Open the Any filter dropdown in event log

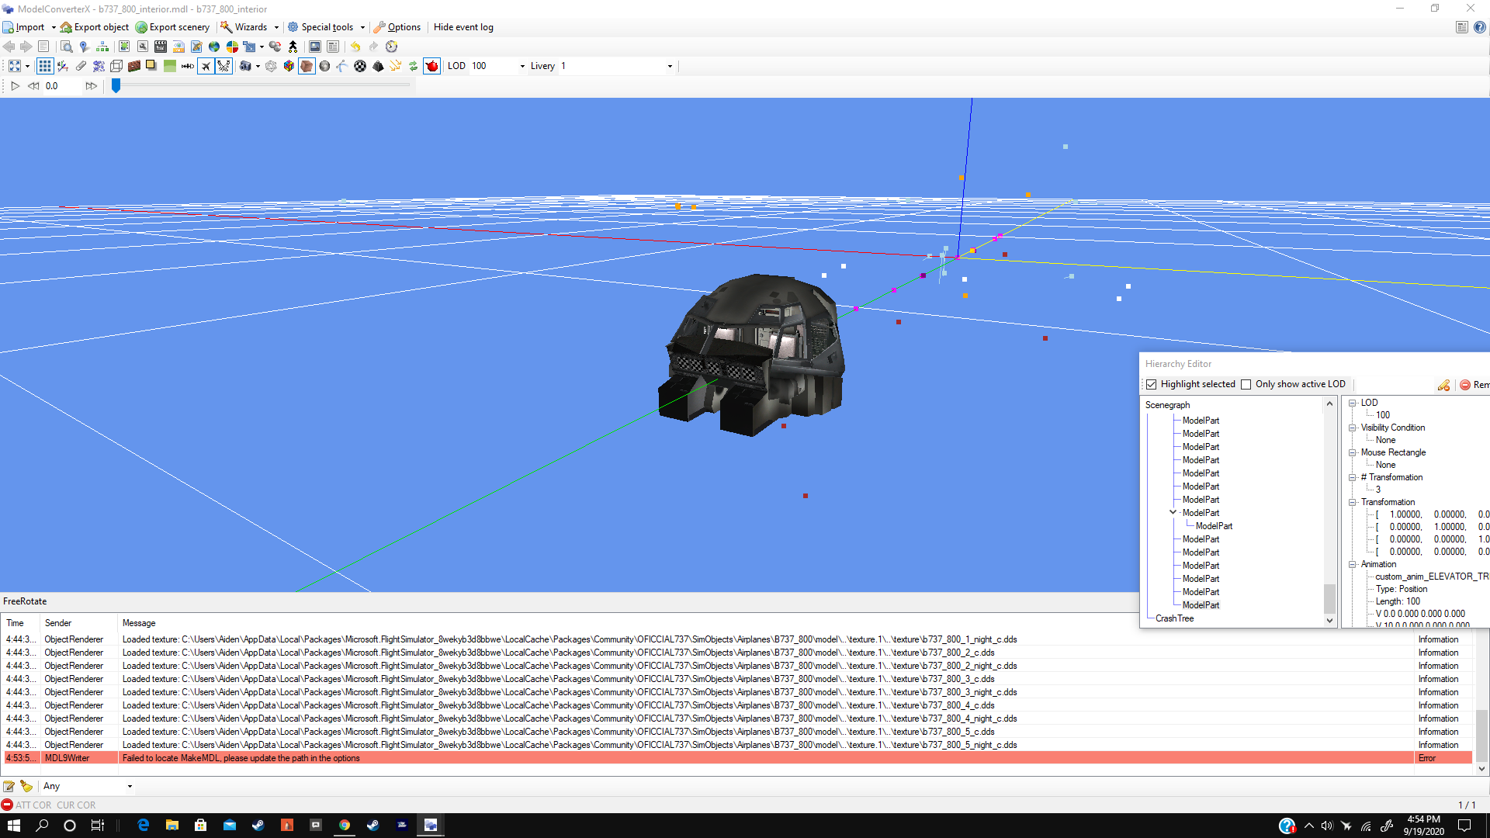click(x=130, y=786)
